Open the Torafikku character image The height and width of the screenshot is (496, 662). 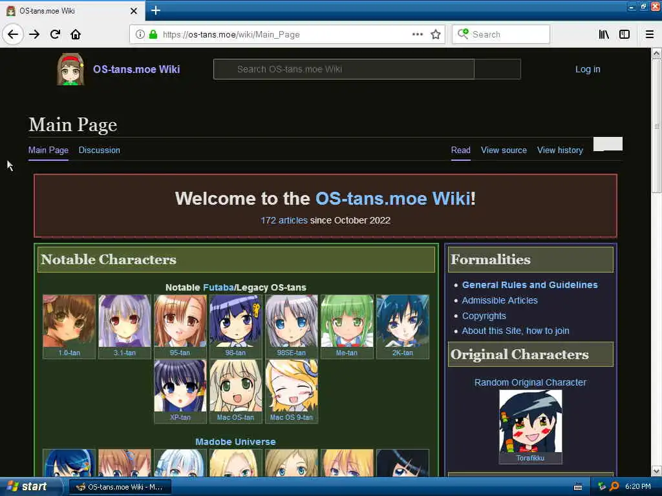530,421
